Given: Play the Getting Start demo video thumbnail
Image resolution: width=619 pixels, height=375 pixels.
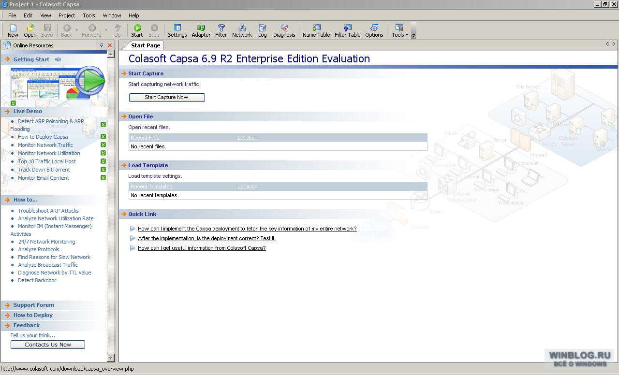Looking at the screenshot, I should (x=58, y=83).
